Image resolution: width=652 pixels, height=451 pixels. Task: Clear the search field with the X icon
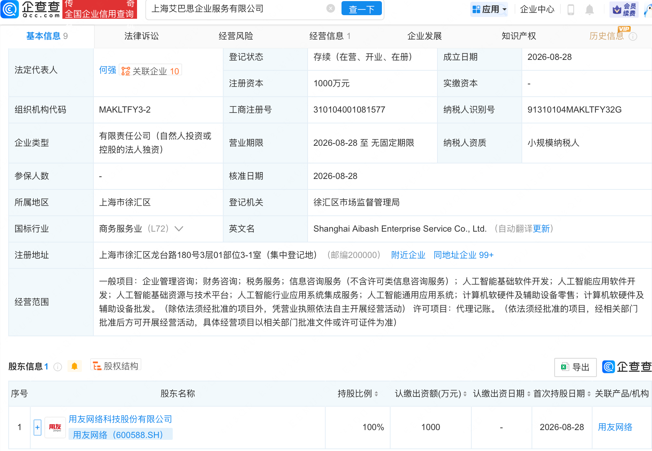coord(330,9)
